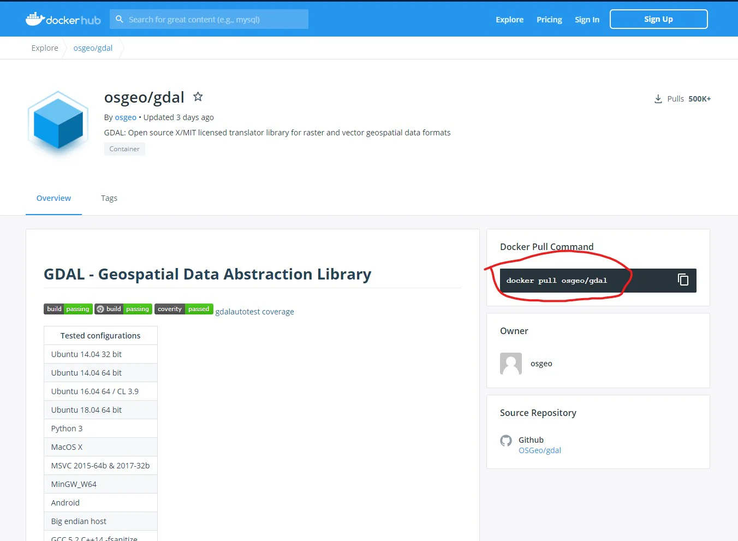Focus the Docker Hub search field
738x541 pixels.
coord(209,19)
